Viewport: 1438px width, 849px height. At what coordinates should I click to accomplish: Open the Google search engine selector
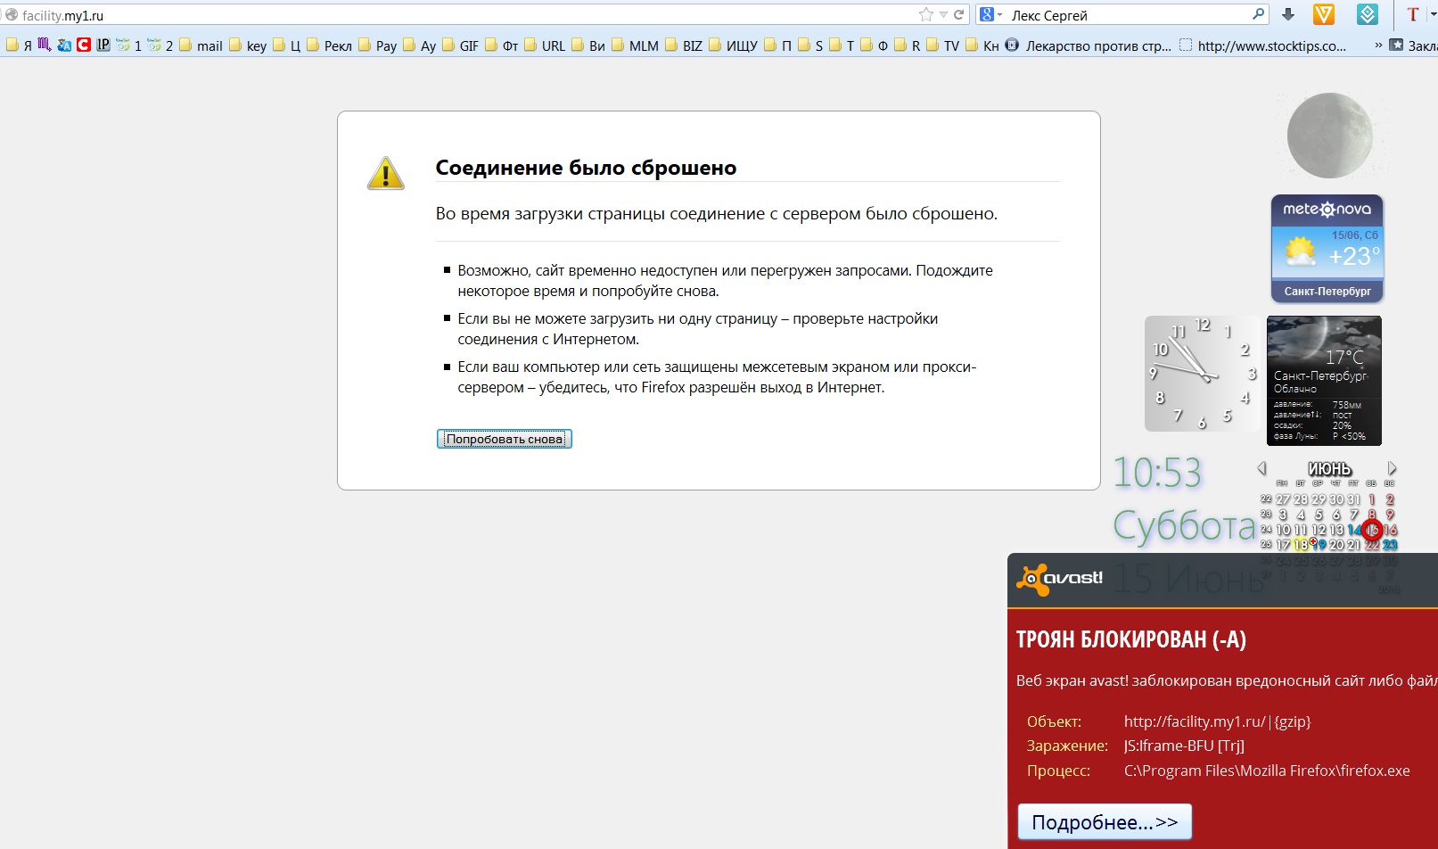tap(990, 14)
